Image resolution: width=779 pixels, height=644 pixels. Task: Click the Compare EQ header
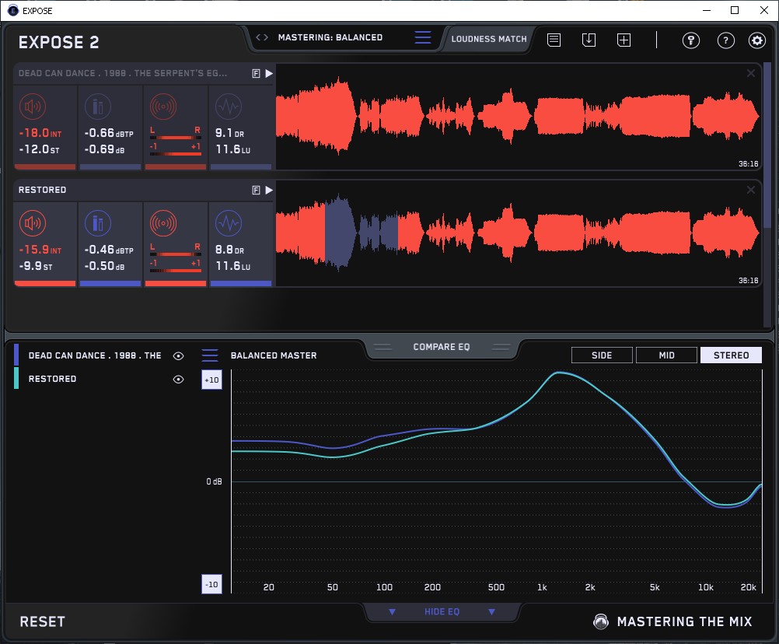click(442, 347)
